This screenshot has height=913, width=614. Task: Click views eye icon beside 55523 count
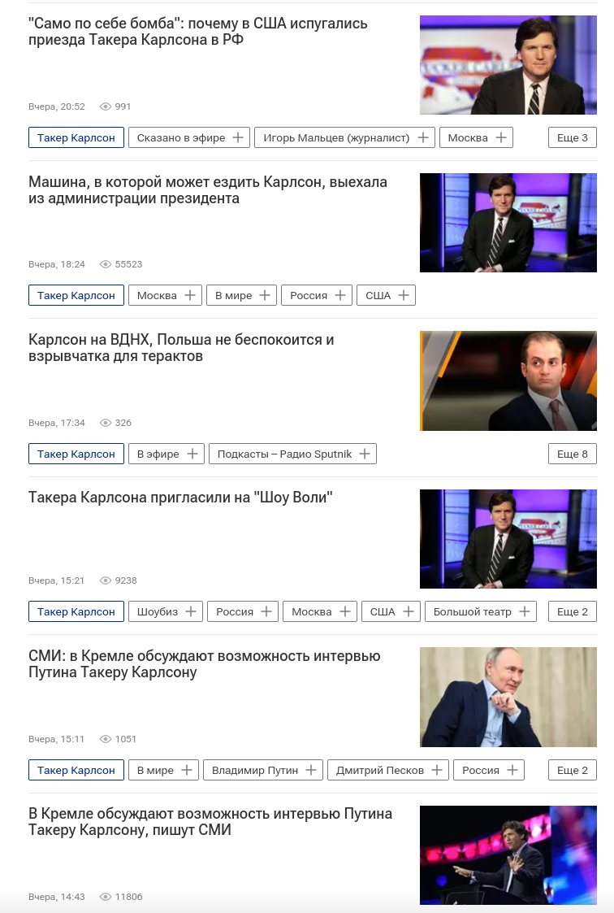coord(106,264)
